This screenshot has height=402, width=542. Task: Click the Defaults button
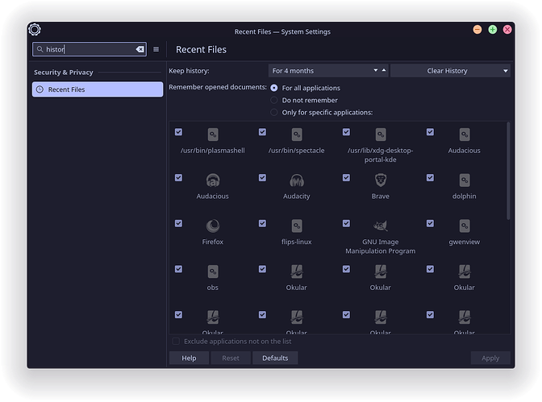pos(275,358)
